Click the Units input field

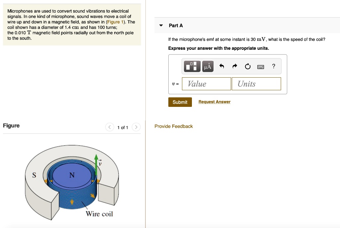pos(256,84)
